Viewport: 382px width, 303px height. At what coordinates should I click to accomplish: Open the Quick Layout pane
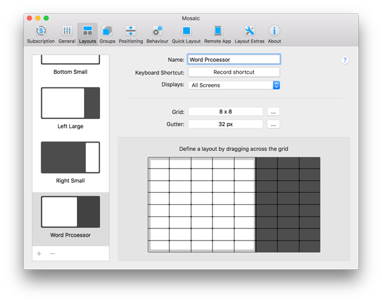pos(187,34)
